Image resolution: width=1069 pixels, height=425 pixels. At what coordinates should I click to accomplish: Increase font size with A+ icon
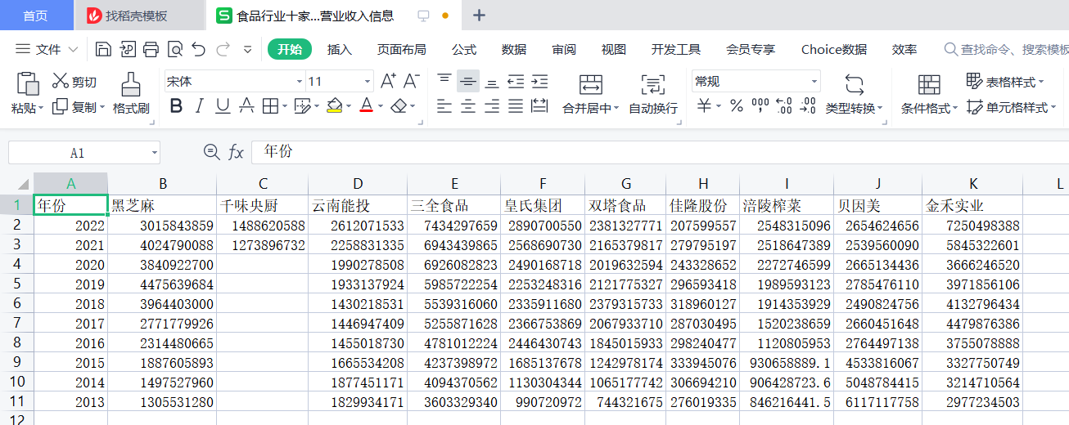pyautogui.click(x=388, y=81)
